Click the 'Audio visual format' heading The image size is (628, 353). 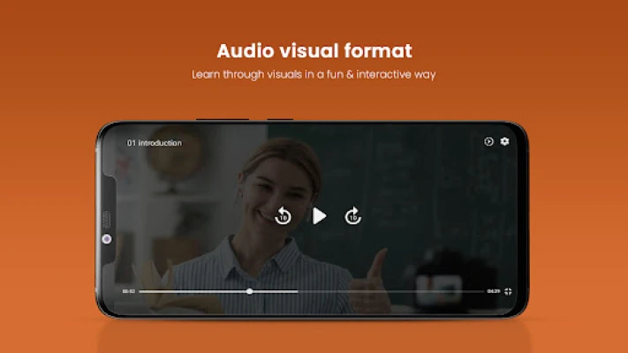314,51
